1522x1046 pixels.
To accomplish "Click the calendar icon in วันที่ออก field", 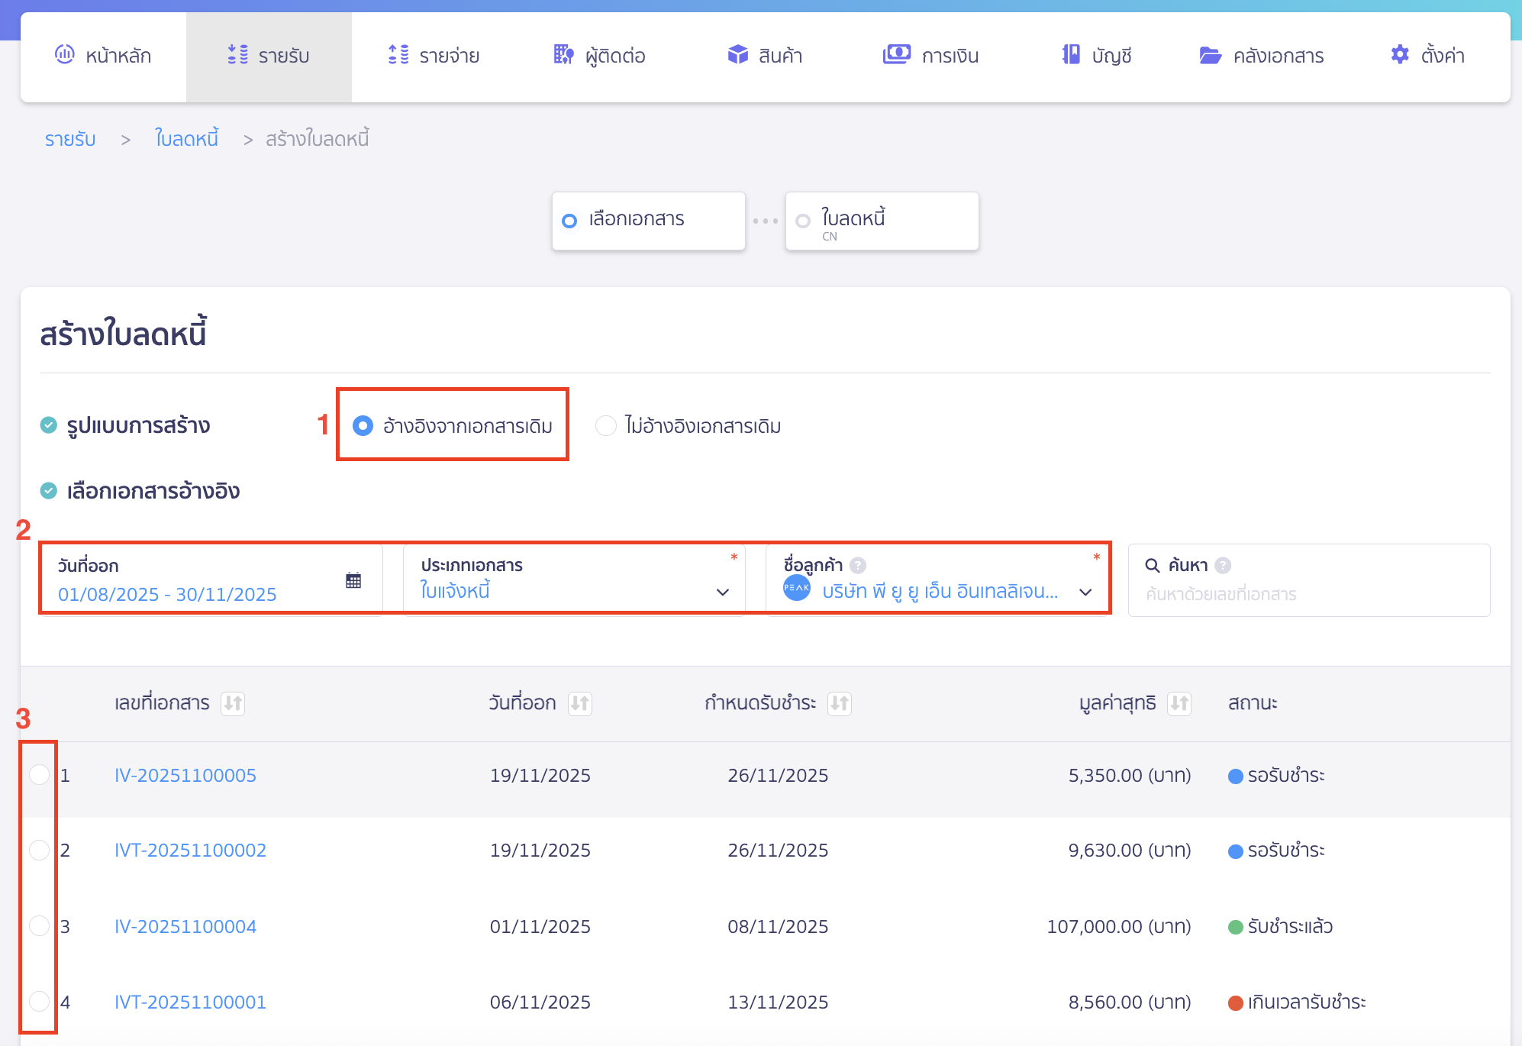I will (x=353, y=580).
